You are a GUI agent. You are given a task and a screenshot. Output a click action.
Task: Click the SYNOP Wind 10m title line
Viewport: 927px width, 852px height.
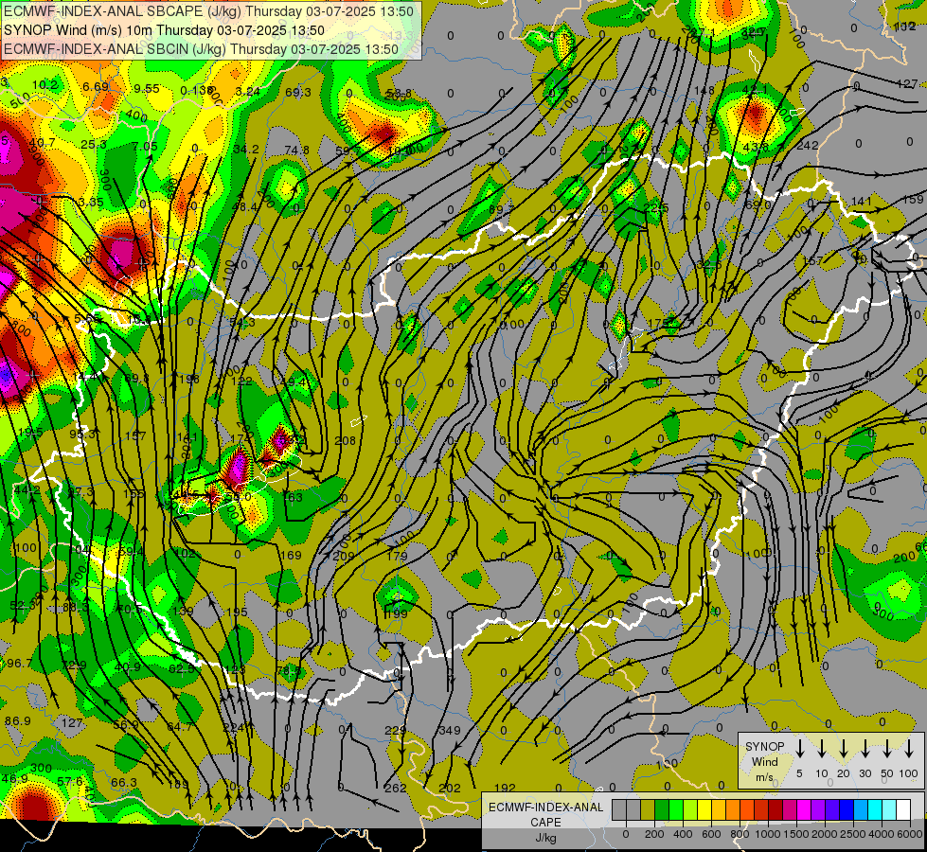(165, 30)
